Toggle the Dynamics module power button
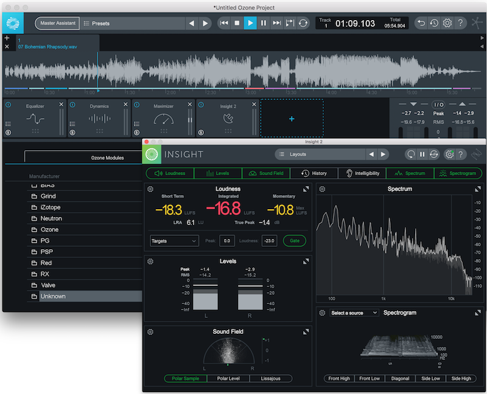 click(x=72, y=105)
